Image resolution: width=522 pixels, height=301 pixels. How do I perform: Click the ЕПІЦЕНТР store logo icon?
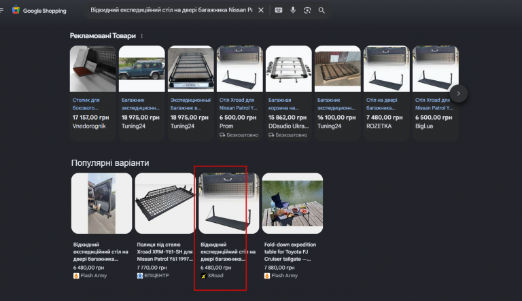[140, 276]
